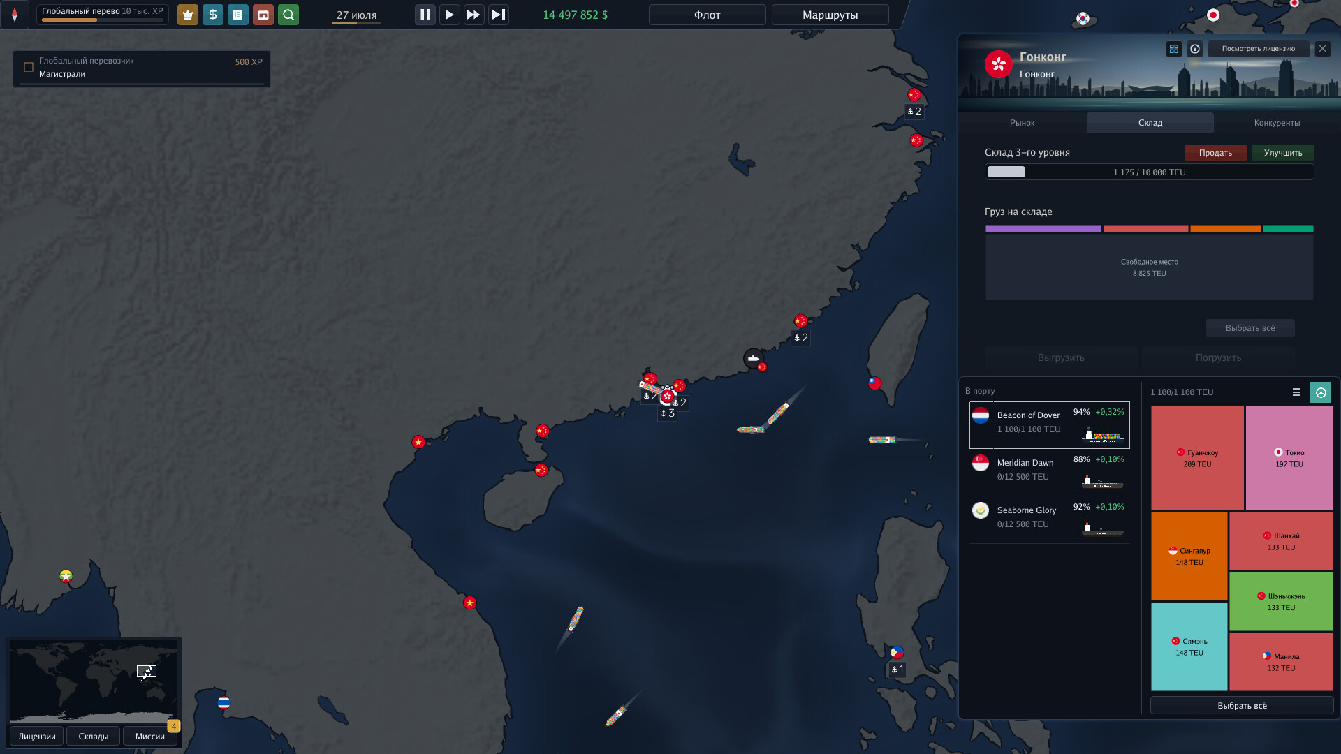Select Токио 197 TEU cargo tile
1341x754 pixels.
click(x=1289, y=458)
